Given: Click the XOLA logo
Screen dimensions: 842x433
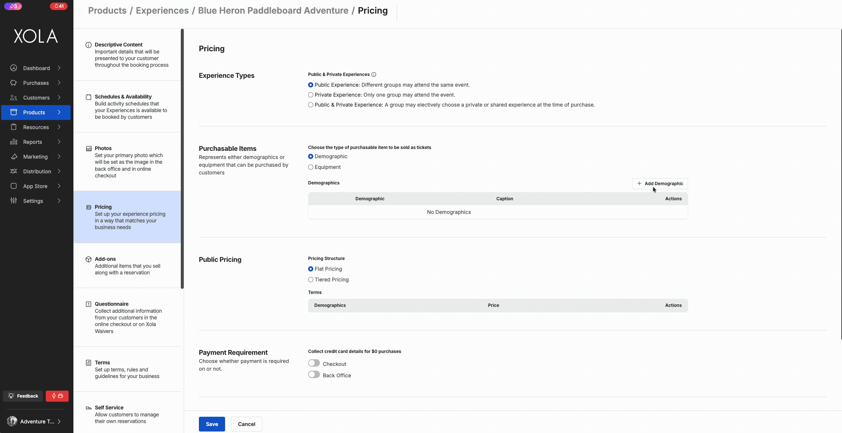Looking at the screenshot, I should click(36, 36).
